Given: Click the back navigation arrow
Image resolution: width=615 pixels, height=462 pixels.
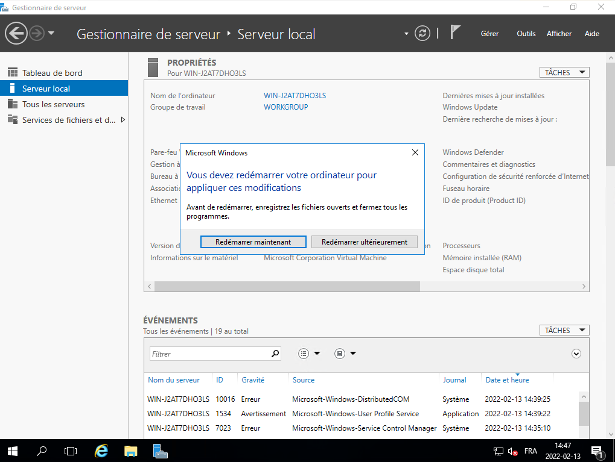Looking at the screenshot, I should tap(16, 33).
